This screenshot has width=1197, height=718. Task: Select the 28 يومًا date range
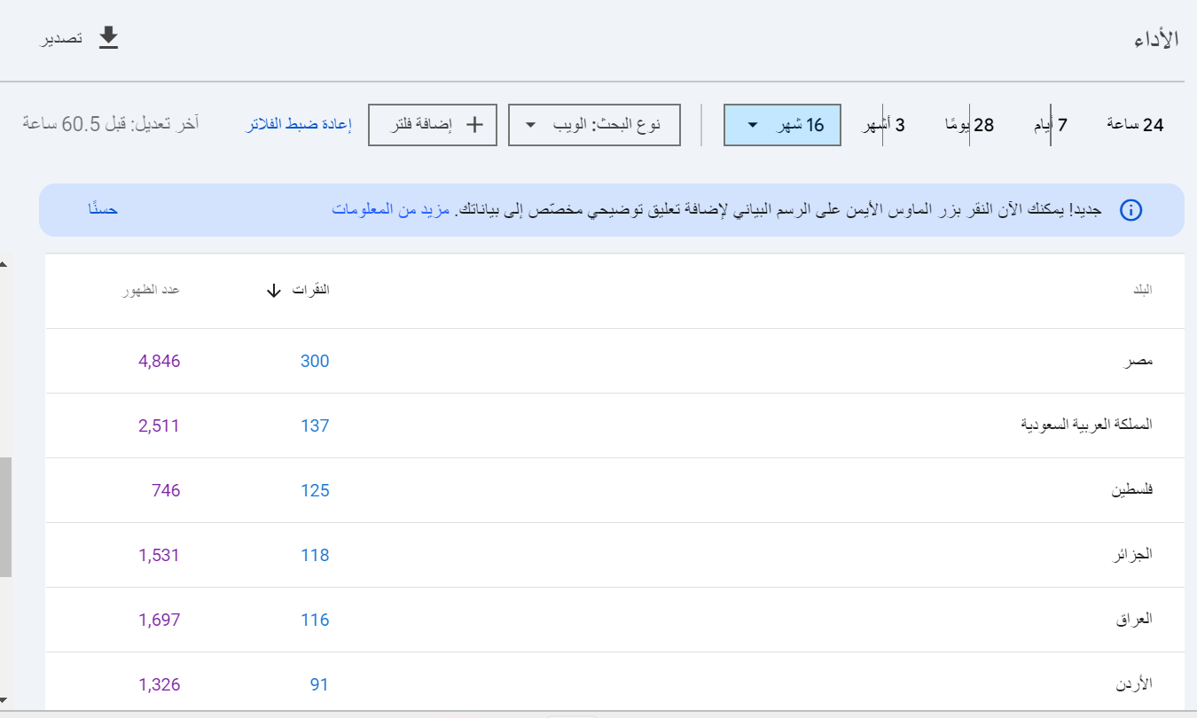pyautogui.click(x=969, y=125)
